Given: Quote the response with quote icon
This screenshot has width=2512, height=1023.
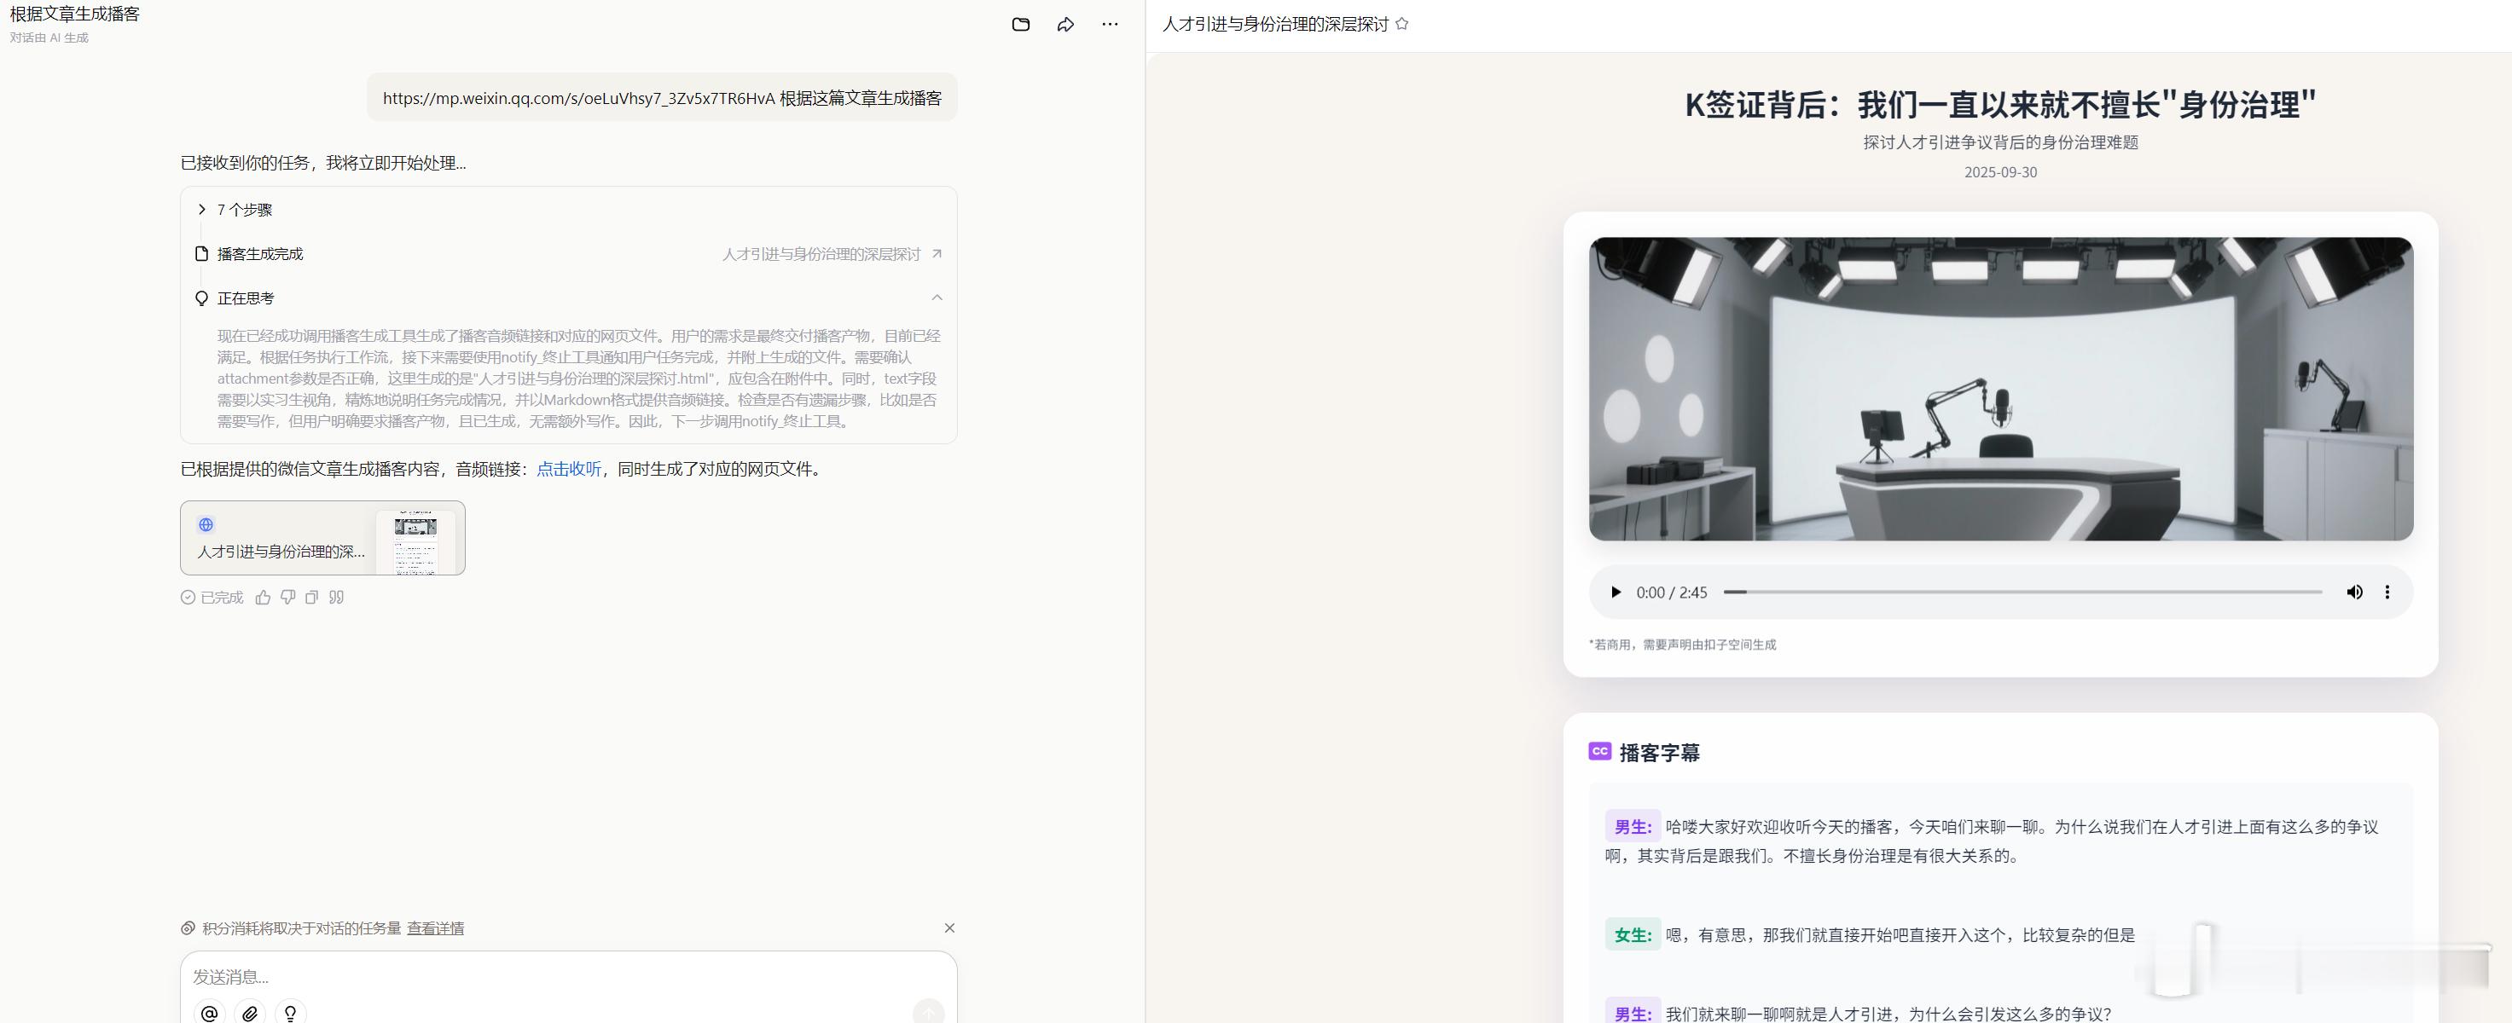Looking at the screenshot, I should click(336, 598).
